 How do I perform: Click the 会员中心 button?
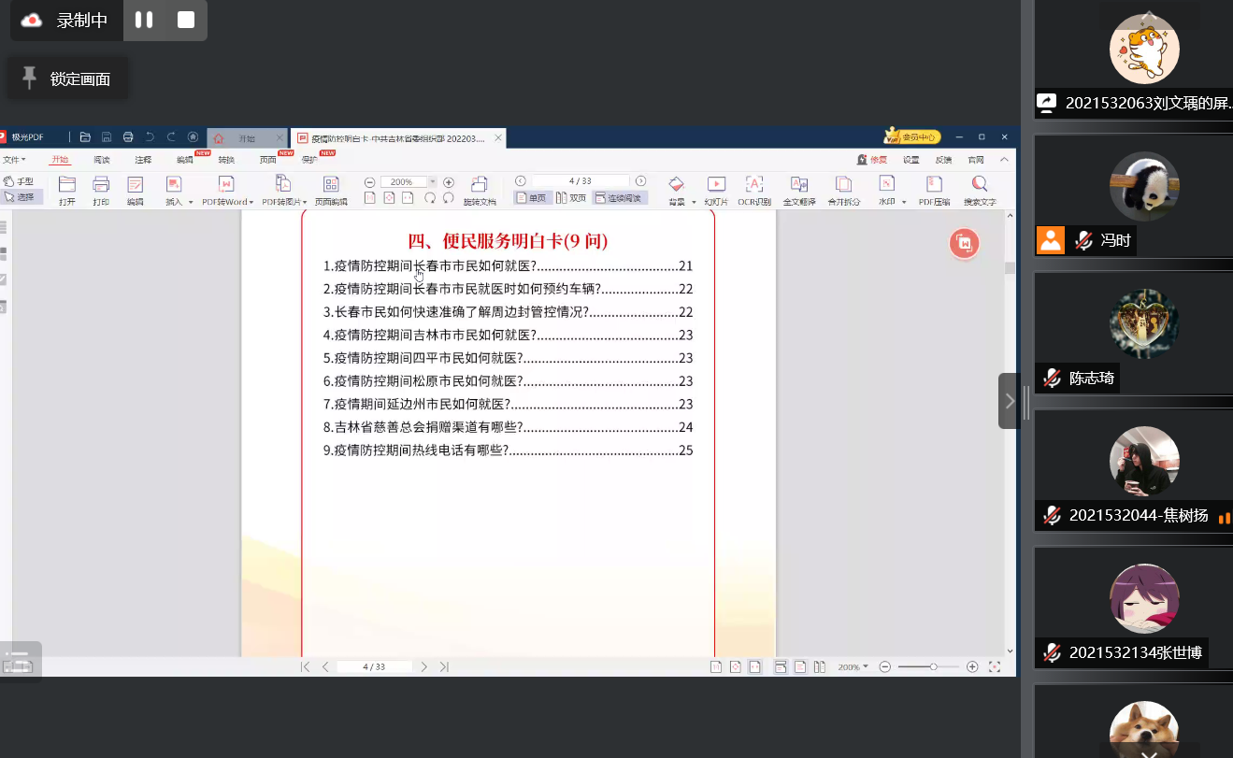912,137
